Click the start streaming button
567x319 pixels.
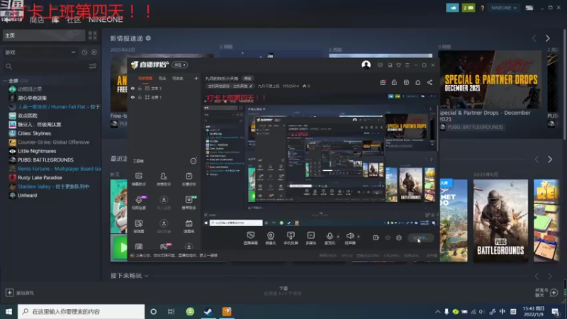(x=420, y=237)
